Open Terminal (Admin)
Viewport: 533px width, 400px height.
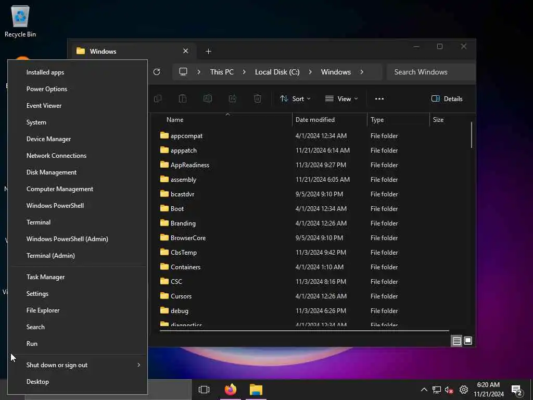78,255
